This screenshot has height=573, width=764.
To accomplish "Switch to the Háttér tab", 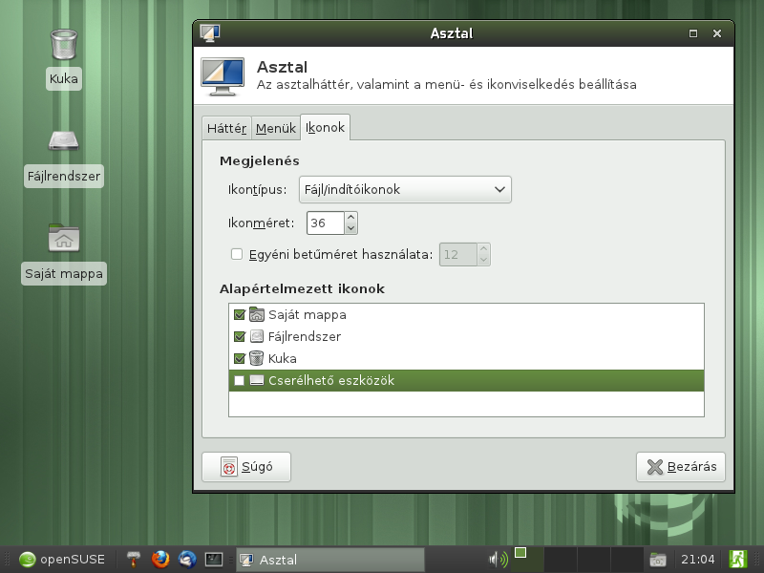I will point(227,128).
